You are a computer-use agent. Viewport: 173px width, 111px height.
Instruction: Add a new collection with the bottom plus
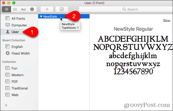tap(6, 105)
